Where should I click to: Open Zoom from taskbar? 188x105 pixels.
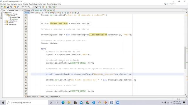coord(117,102)
